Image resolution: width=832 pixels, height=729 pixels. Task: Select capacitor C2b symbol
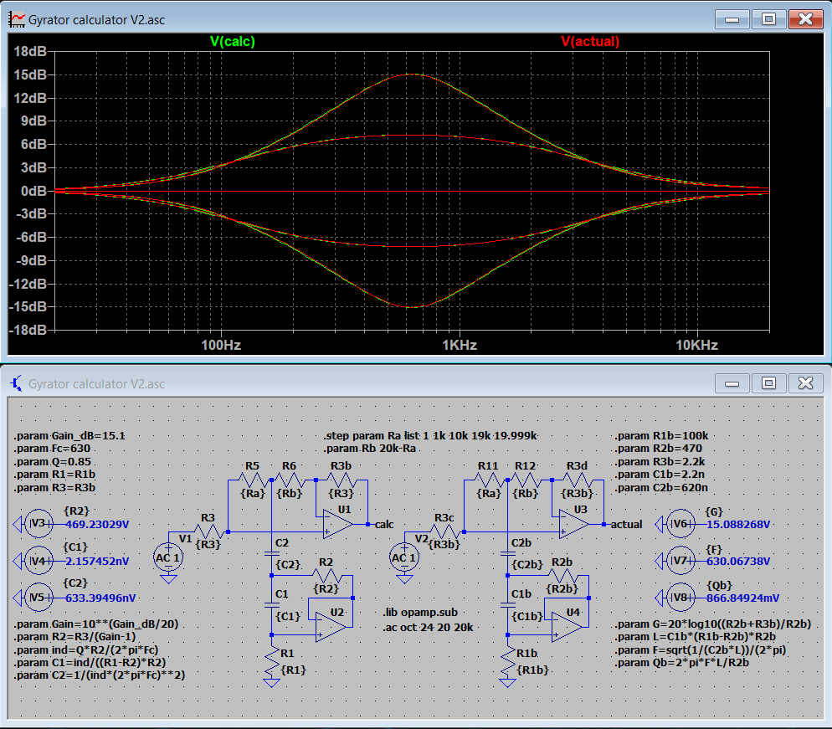[x=507, y=553]
